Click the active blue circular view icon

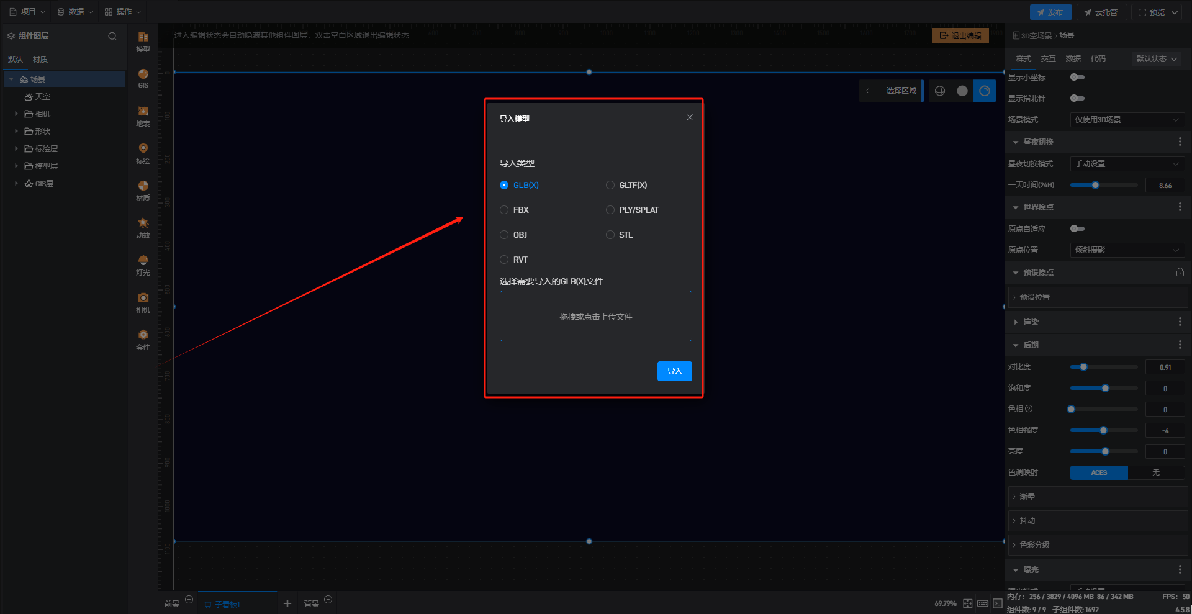[985, 91]
